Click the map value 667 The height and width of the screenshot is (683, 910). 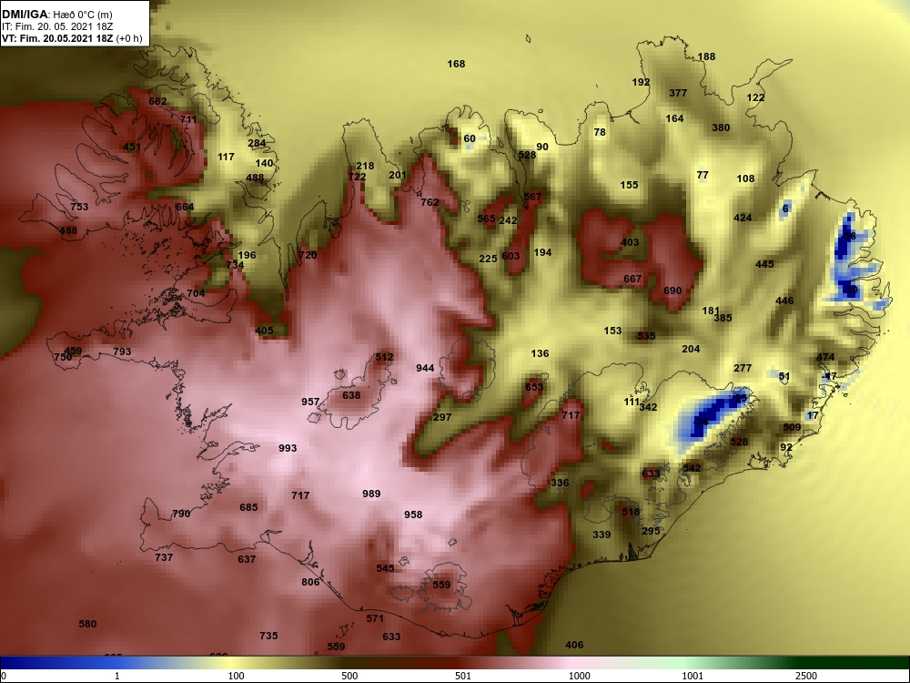pos(632,279)
